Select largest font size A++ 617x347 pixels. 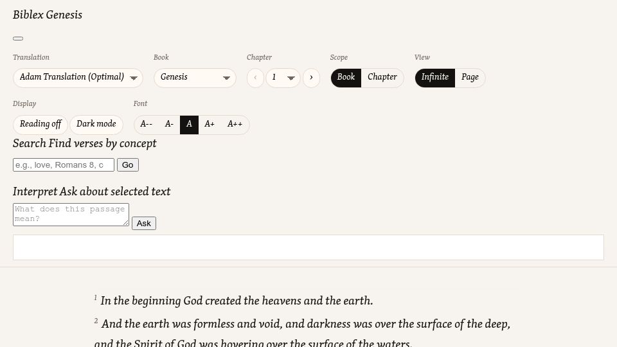[235, 124]
